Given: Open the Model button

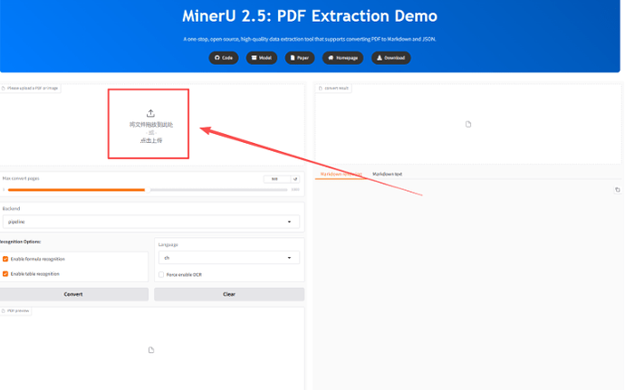Looking at the screenshot, I should click(262, 58).
